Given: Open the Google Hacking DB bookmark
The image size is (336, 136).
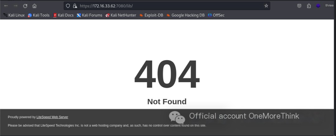Looking at the screenshot, I should [x=185, y=15].
